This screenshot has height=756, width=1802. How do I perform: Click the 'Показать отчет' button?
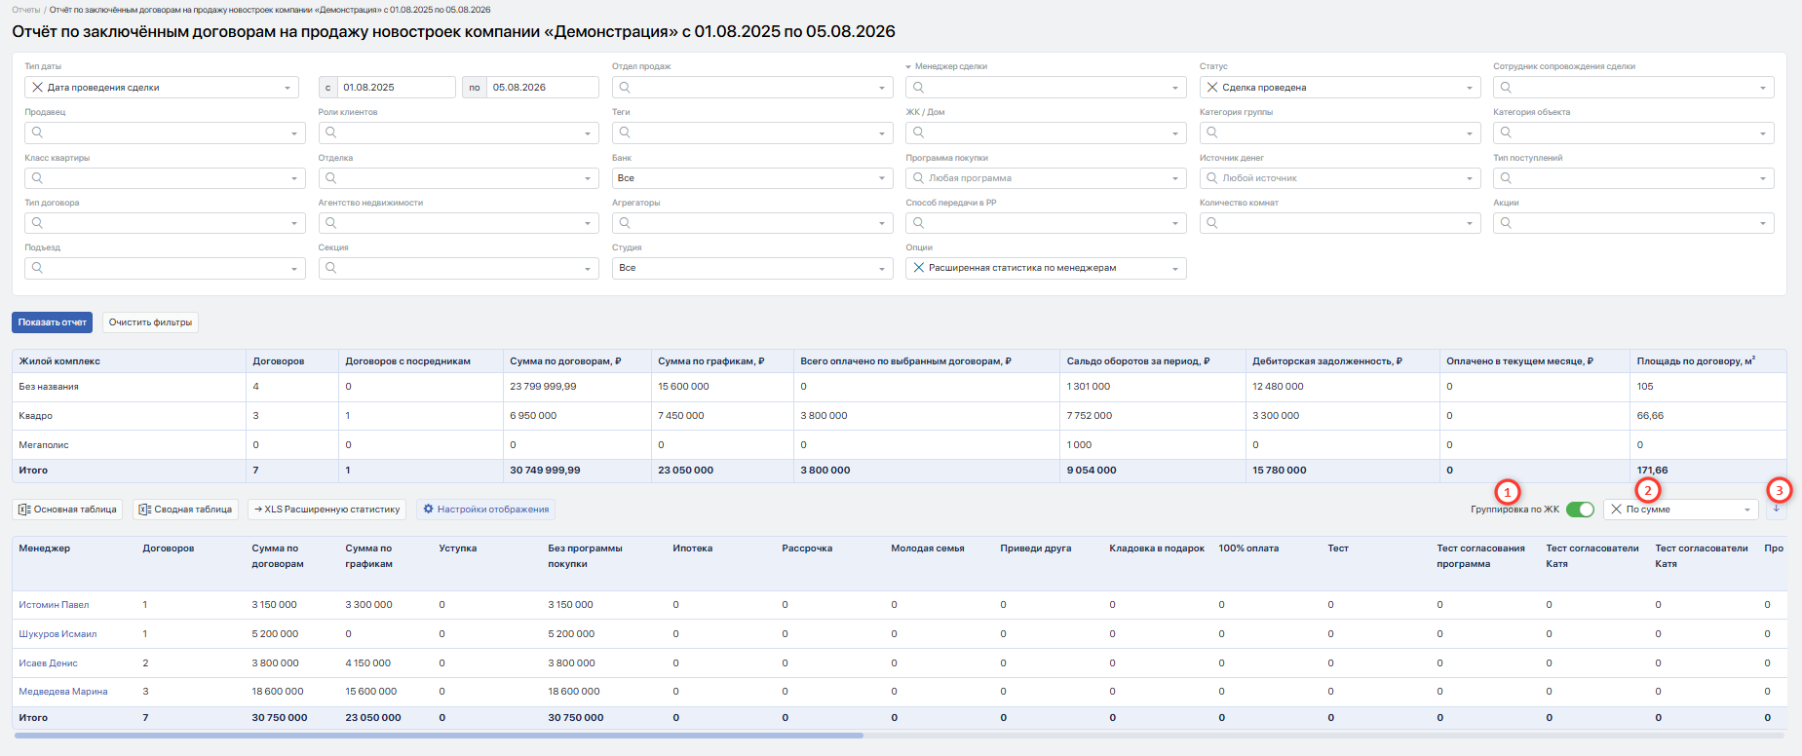coord(52,322)
